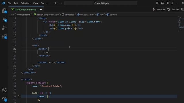
Task: Open the Go menu
Action: coord(42,3)
